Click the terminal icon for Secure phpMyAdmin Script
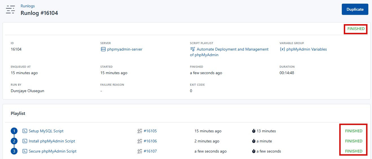 (x=25, y=151)
